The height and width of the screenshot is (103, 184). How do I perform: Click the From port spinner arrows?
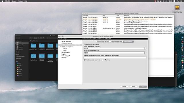coord(145,48)
